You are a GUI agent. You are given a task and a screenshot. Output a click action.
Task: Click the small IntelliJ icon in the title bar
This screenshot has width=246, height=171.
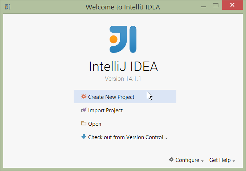(7, 7)
